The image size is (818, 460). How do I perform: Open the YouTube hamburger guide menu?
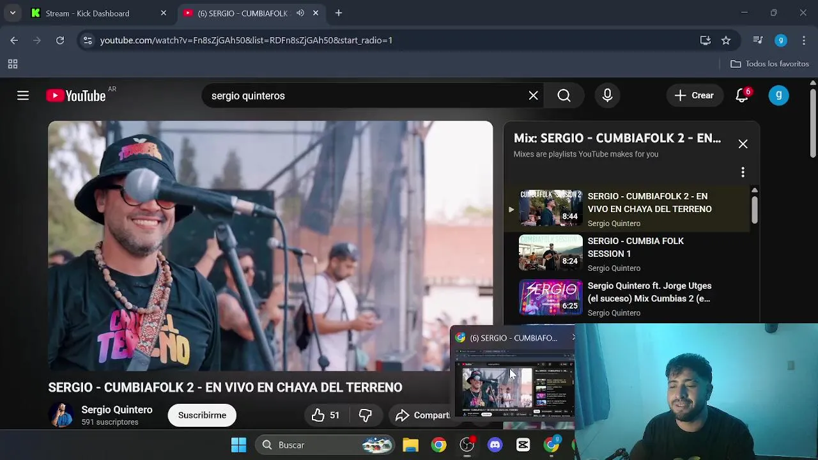click(23, 96)
